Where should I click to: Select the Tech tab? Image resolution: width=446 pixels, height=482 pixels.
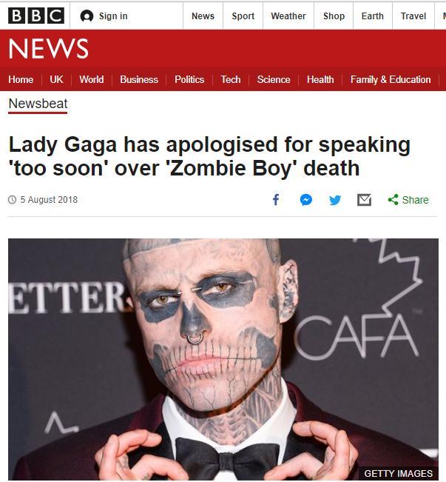tap(231, 80)
